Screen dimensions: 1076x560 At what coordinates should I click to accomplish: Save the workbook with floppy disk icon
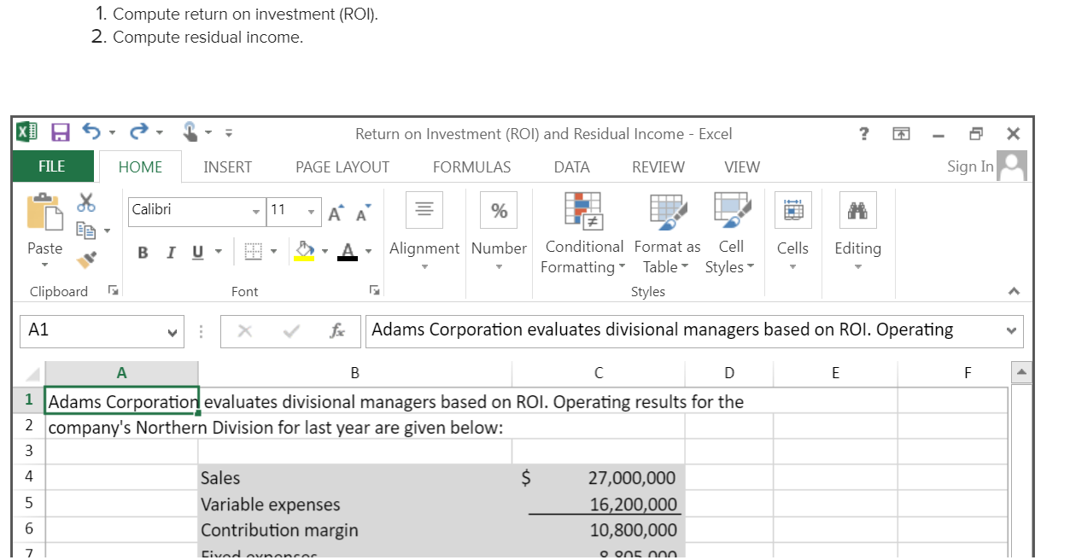[60, 133]
